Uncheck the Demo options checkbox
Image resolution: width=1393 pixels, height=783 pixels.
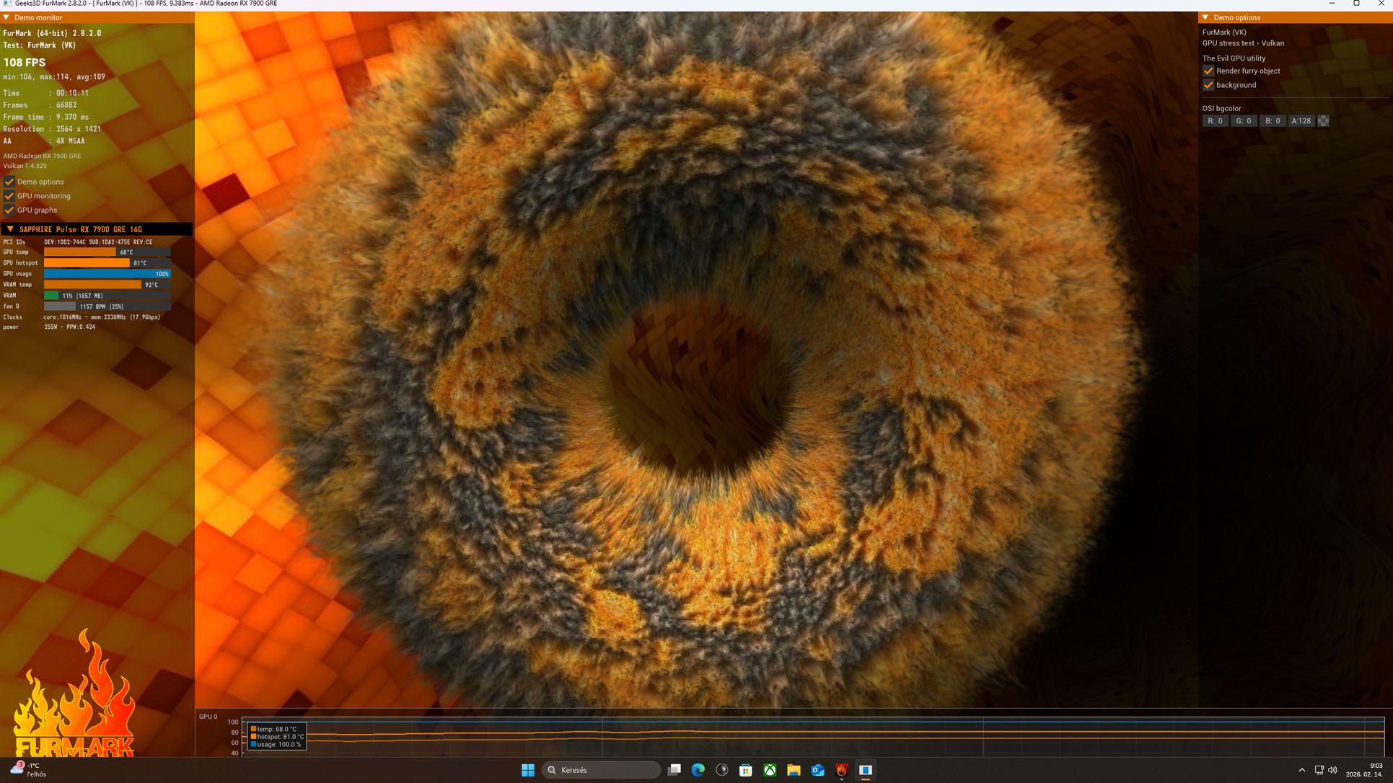pos(9,182)
